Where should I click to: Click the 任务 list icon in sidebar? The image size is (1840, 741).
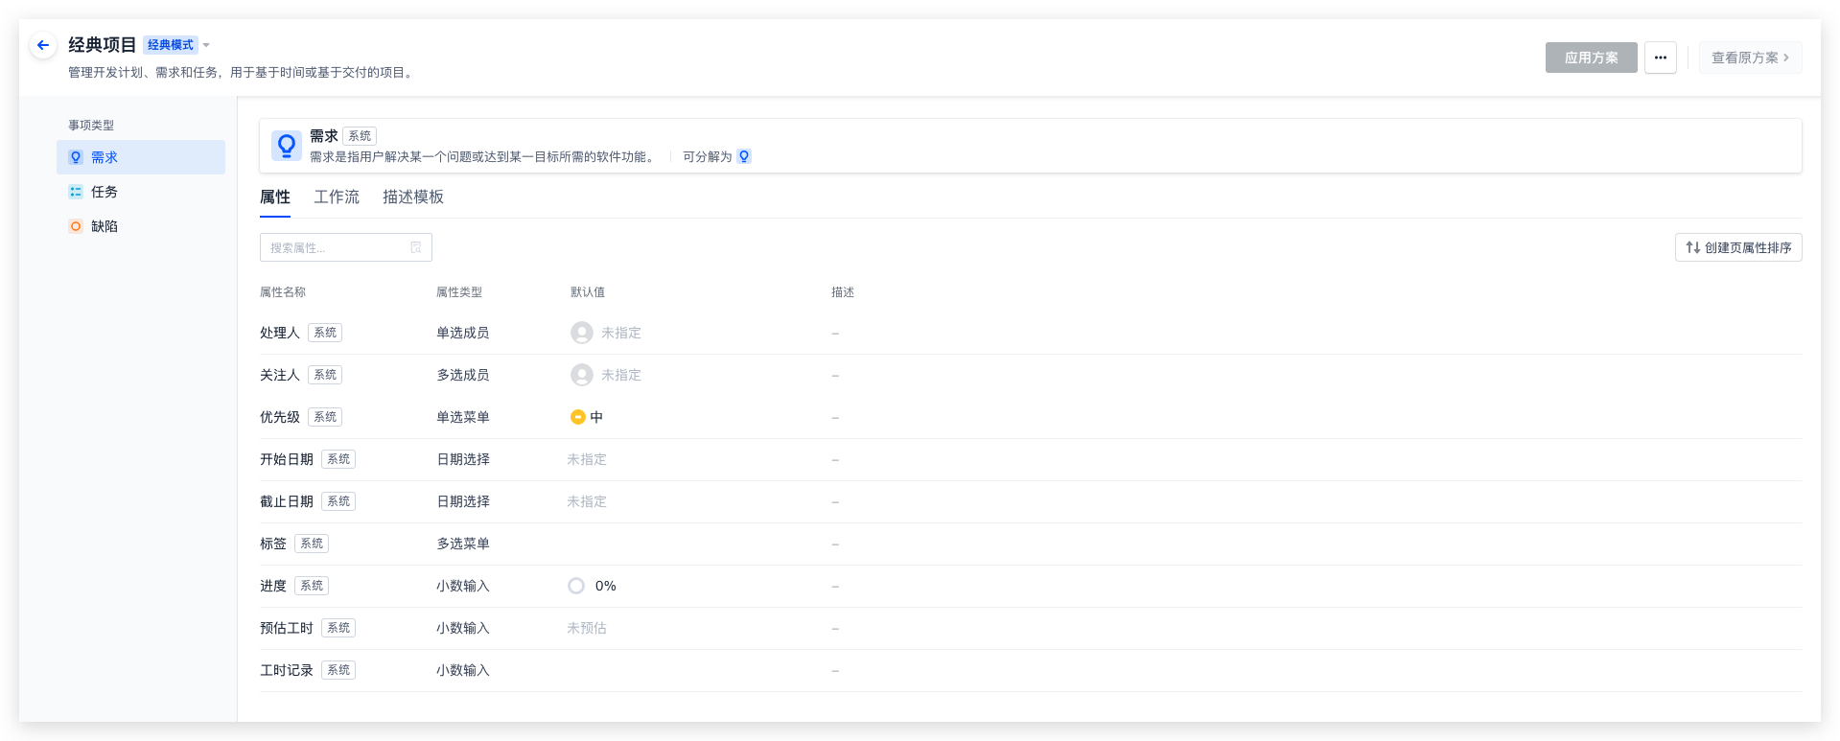point(76,192)
